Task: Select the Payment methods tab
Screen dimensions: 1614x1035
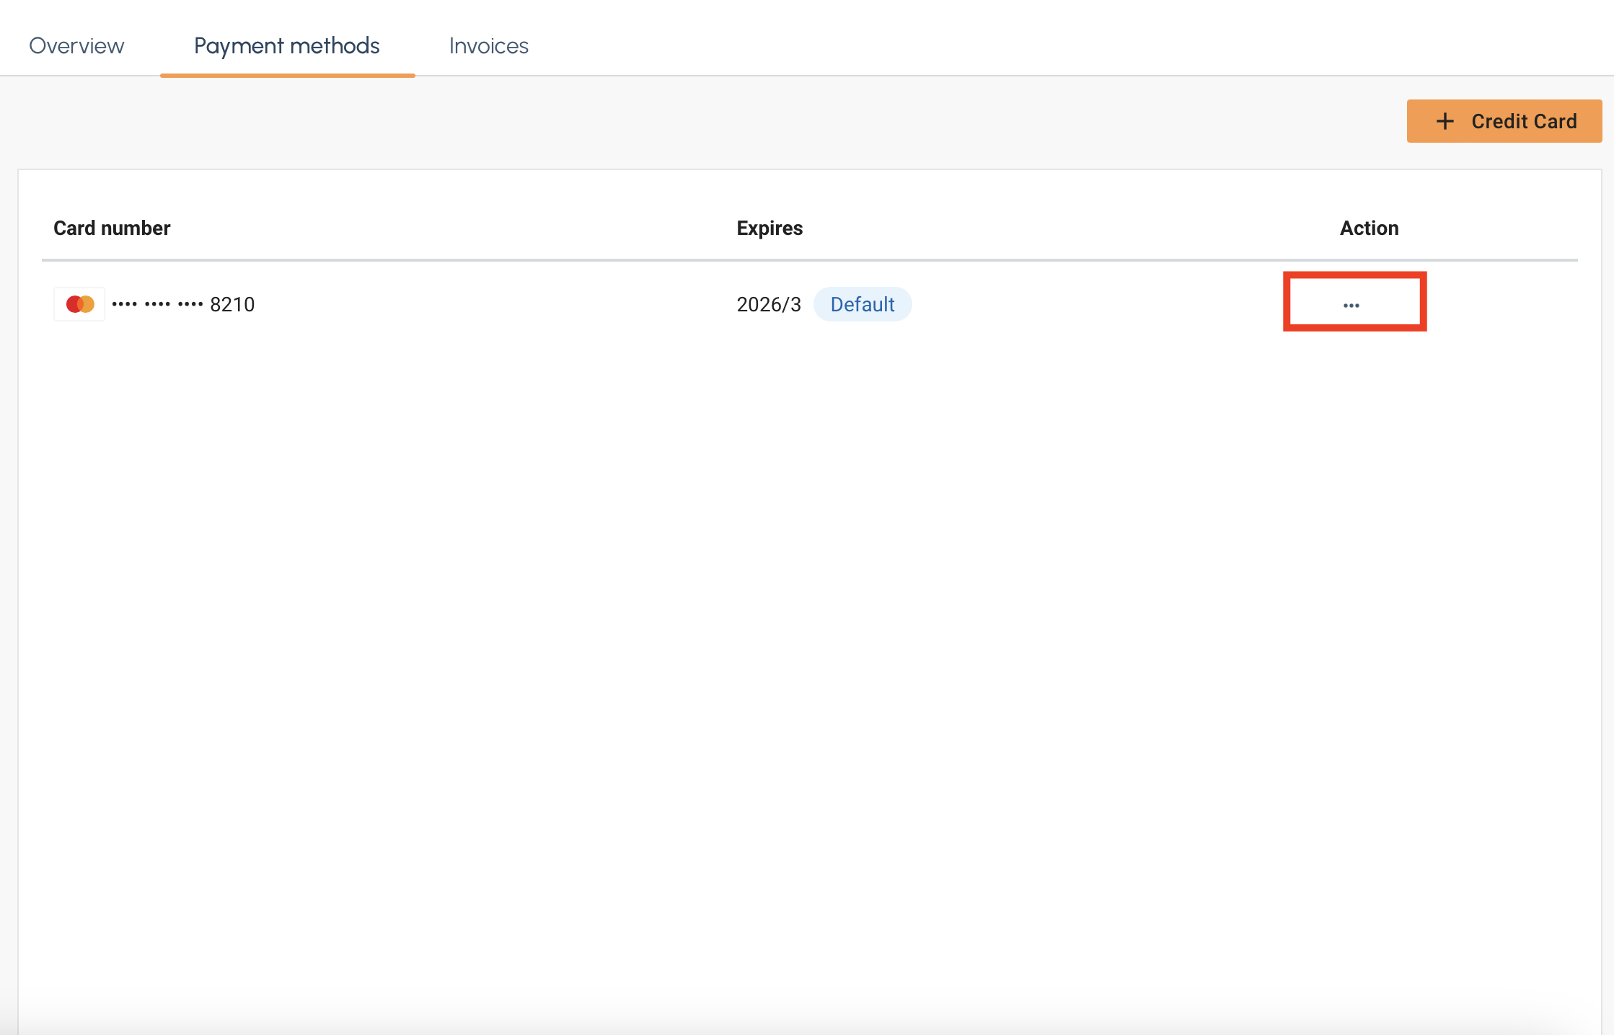Action: coord(286,45)
